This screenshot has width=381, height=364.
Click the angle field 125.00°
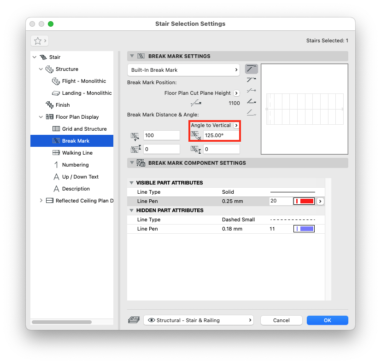(x=221, y=135)
